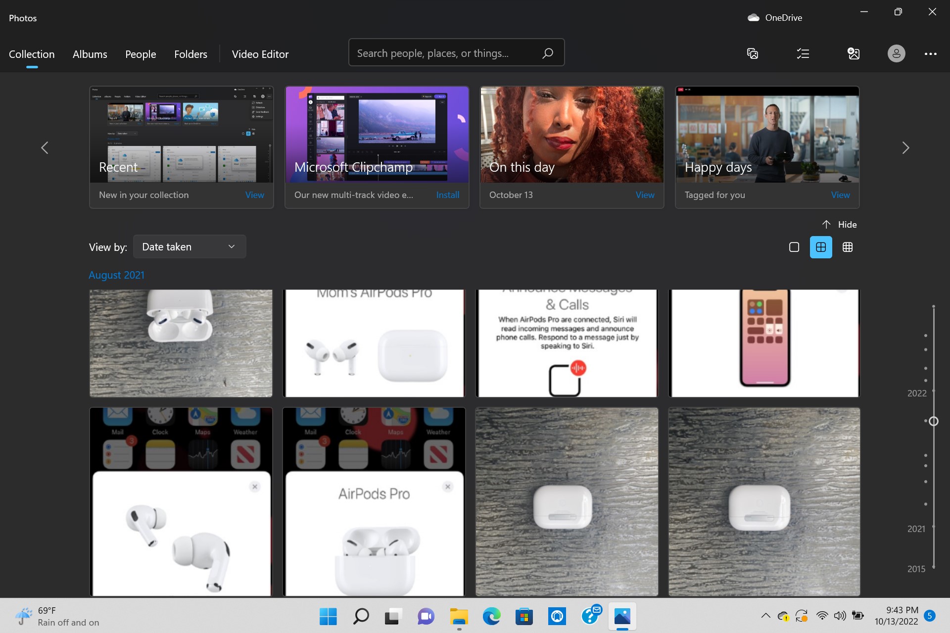Viewport: 950px width, 633px height.
Task: Open the Happy days card image
Action: (x=767, y=134)
